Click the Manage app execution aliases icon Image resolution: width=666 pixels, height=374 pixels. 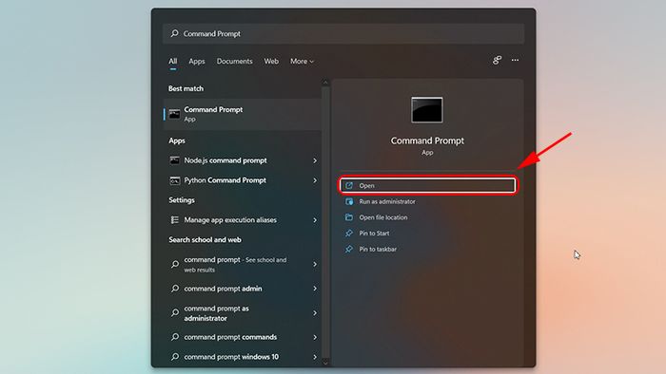[174, 220]
